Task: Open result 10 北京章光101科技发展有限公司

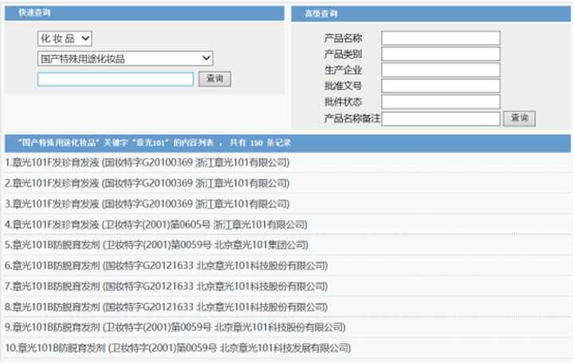Action: [x=178, y=348]
